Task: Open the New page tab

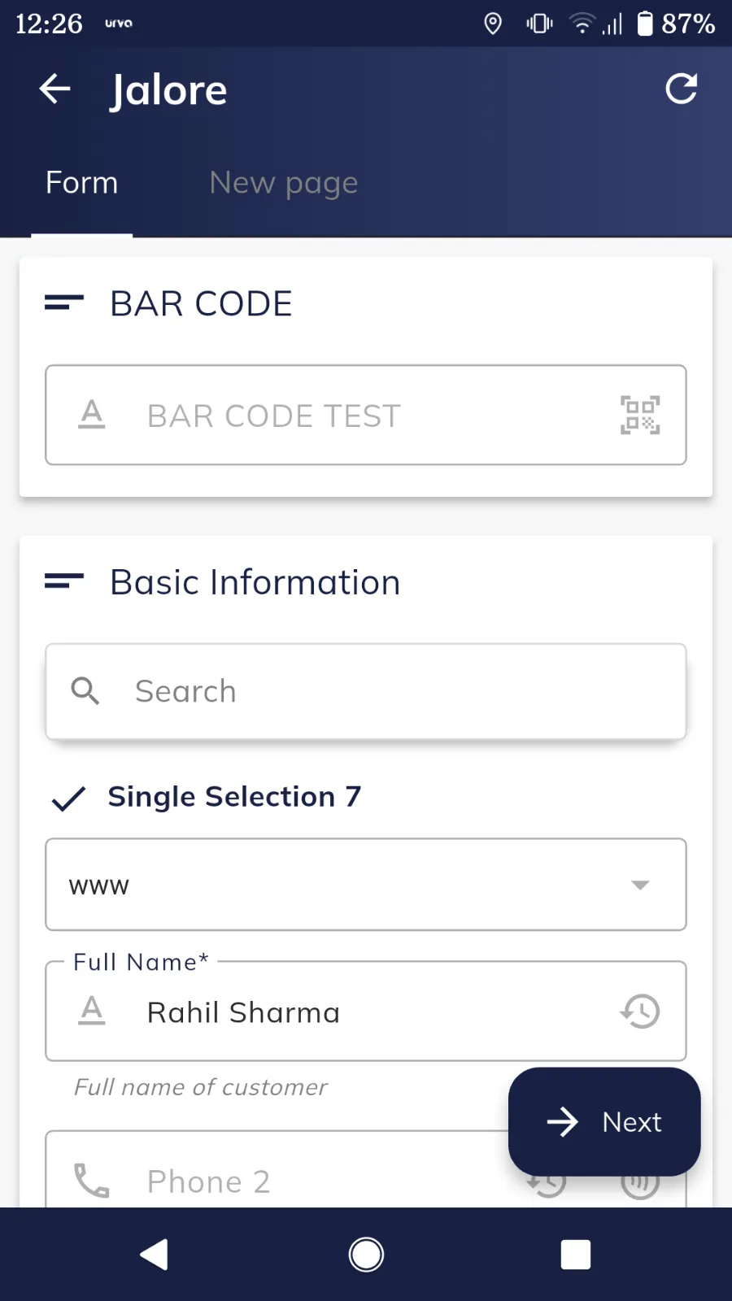Action: [283, 183]
